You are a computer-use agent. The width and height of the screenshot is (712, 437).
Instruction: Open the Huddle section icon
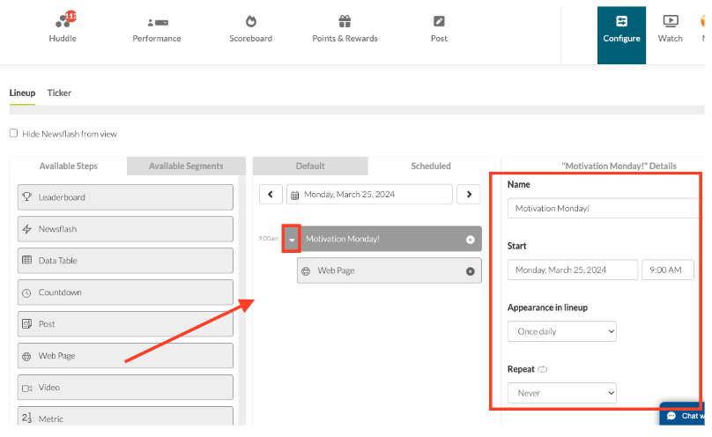(63, 21)
